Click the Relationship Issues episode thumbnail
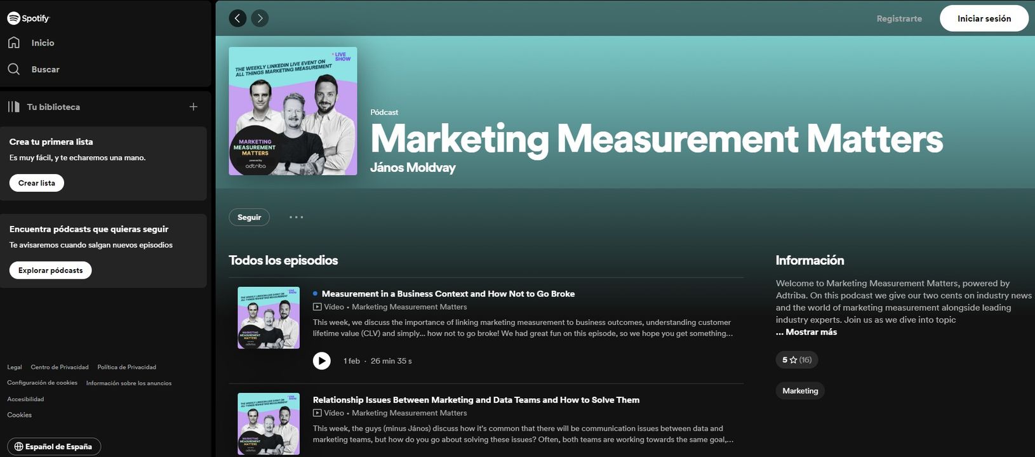 click(269, 424)
